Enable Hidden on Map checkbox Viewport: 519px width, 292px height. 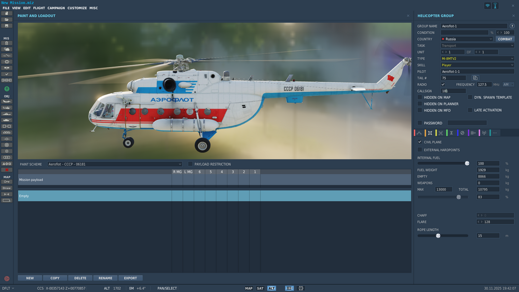(x=420, y=98)
